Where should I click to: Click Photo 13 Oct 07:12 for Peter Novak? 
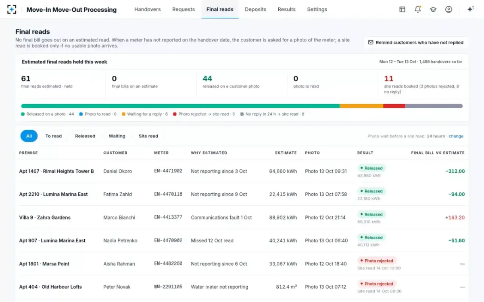[325, 287]
